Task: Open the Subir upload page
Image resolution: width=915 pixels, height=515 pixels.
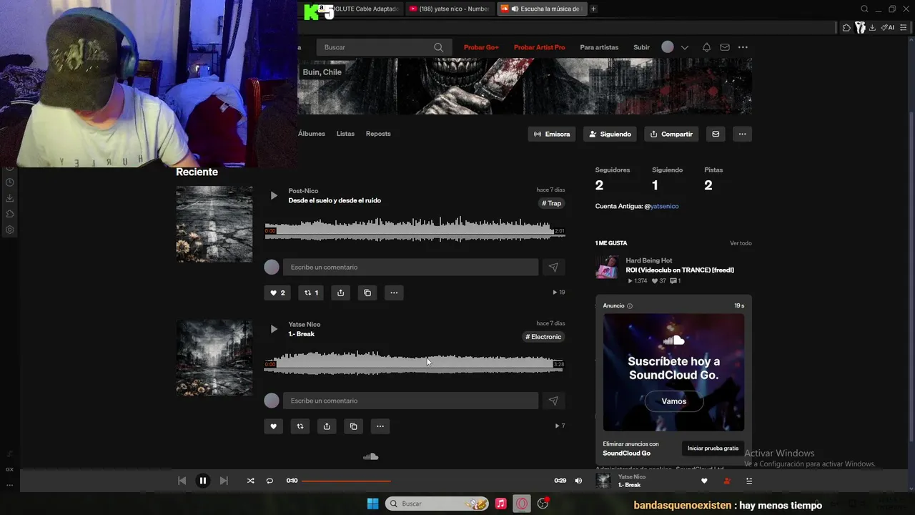Action: pos(641,47)
